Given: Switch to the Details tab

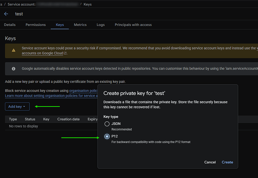Looking at the screenshot, I should [10, 25].
